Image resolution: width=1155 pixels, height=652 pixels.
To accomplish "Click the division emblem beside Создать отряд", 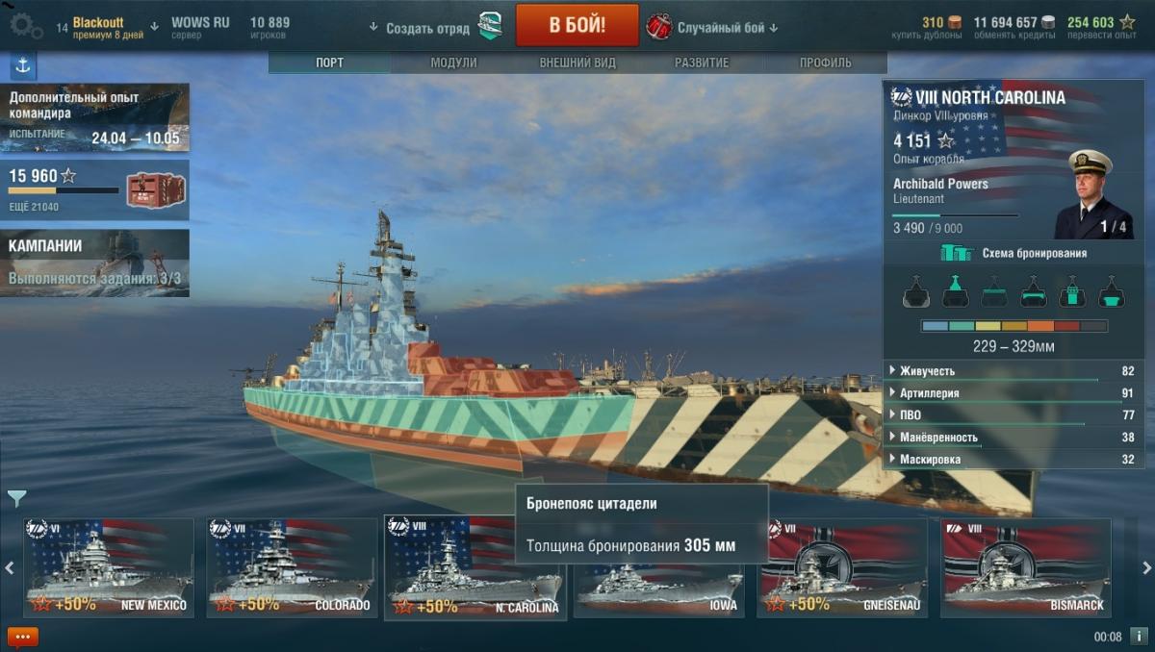I will click(x=490, y=27).
